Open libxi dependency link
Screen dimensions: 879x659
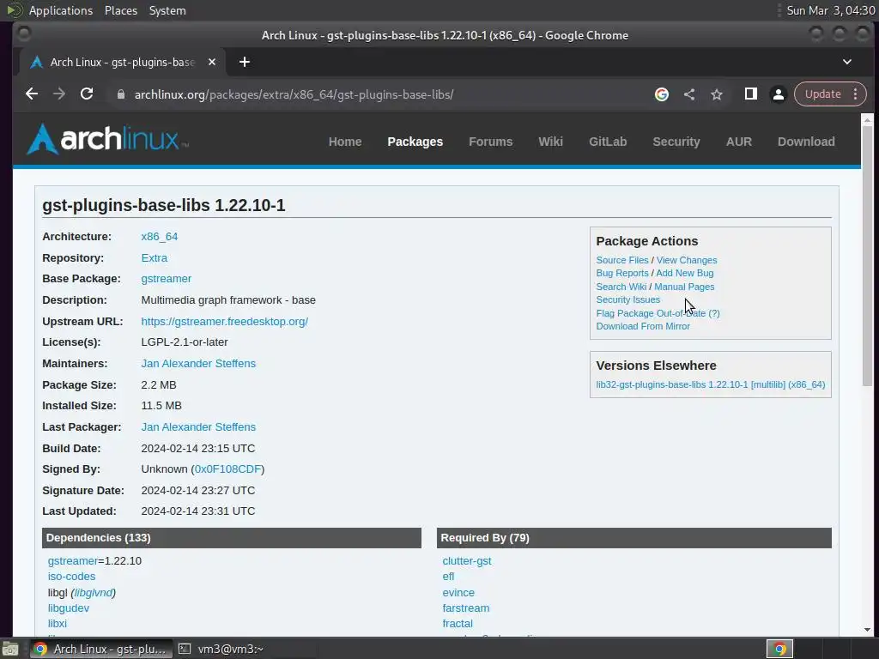point(58,624)
